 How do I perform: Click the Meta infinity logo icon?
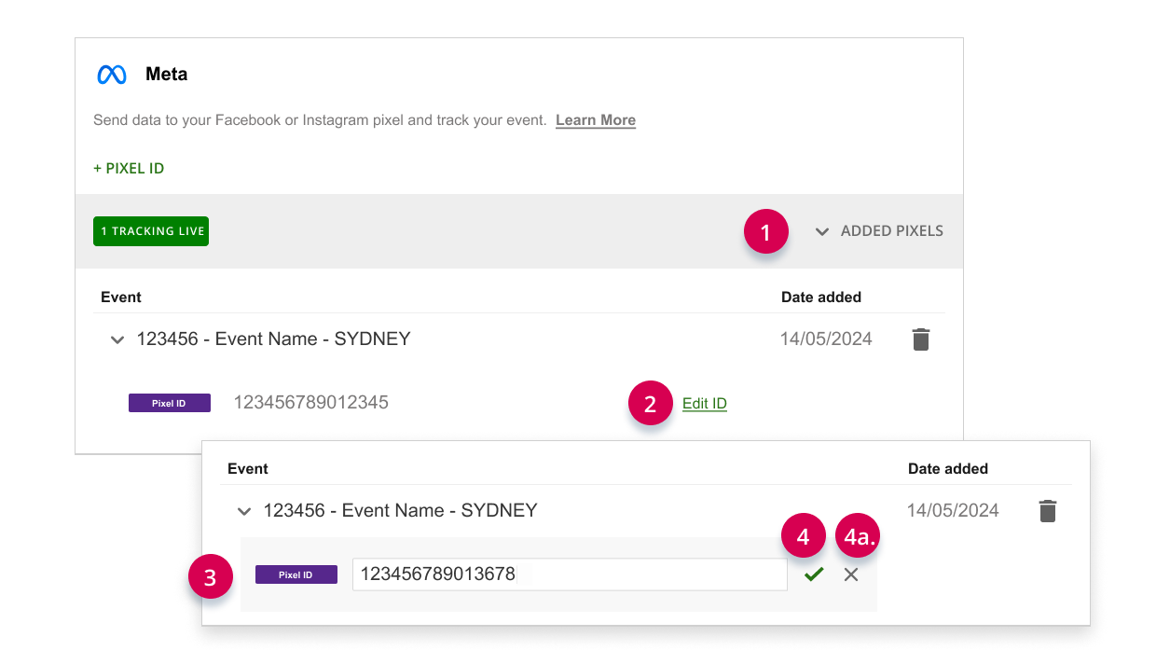click(x=112, y=75)
